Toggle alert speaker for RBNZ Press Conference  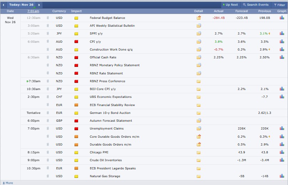click(48, 81)
